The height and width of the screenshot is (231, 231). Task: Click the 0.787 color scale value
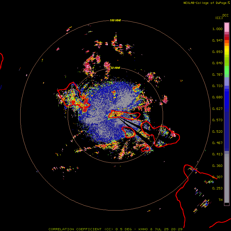click(217, 74)
